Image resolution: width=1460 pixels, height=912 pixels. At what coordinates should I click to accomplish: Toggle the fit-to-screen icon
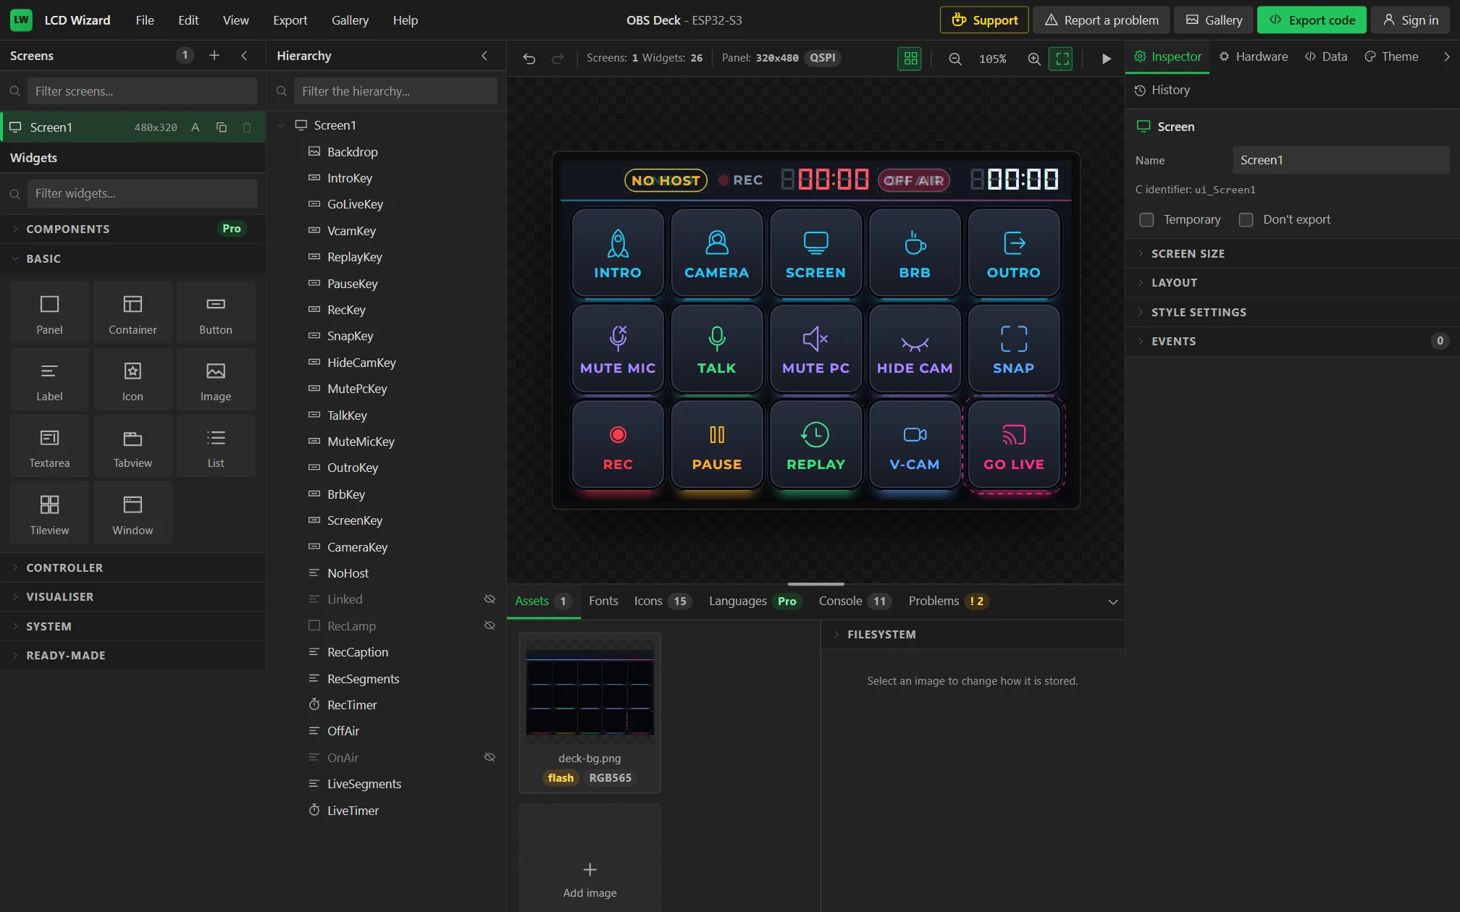point(1062,59)
